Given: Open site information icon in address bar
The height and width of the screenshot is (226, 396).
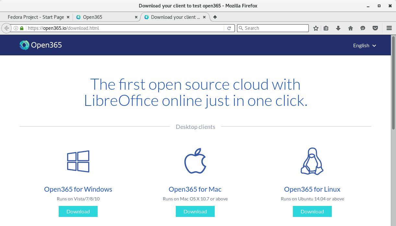Looking at the screenshot, I should pos(16,28).
